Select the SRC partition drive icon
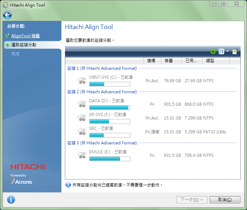The image size is (247, 210). 81,132
